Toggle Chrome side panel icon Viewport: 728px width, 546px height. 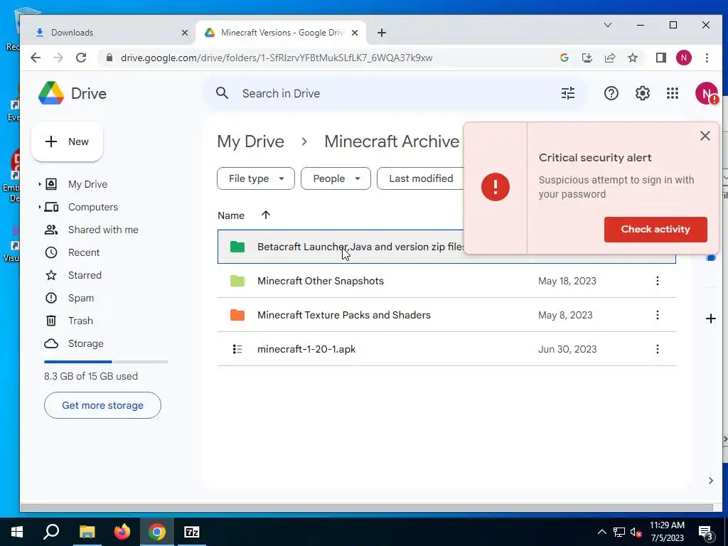tap(660, 58)
